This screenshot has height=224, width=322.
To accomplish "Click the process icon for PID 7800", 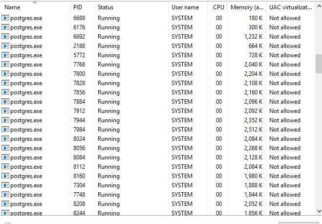I will 5,73.
